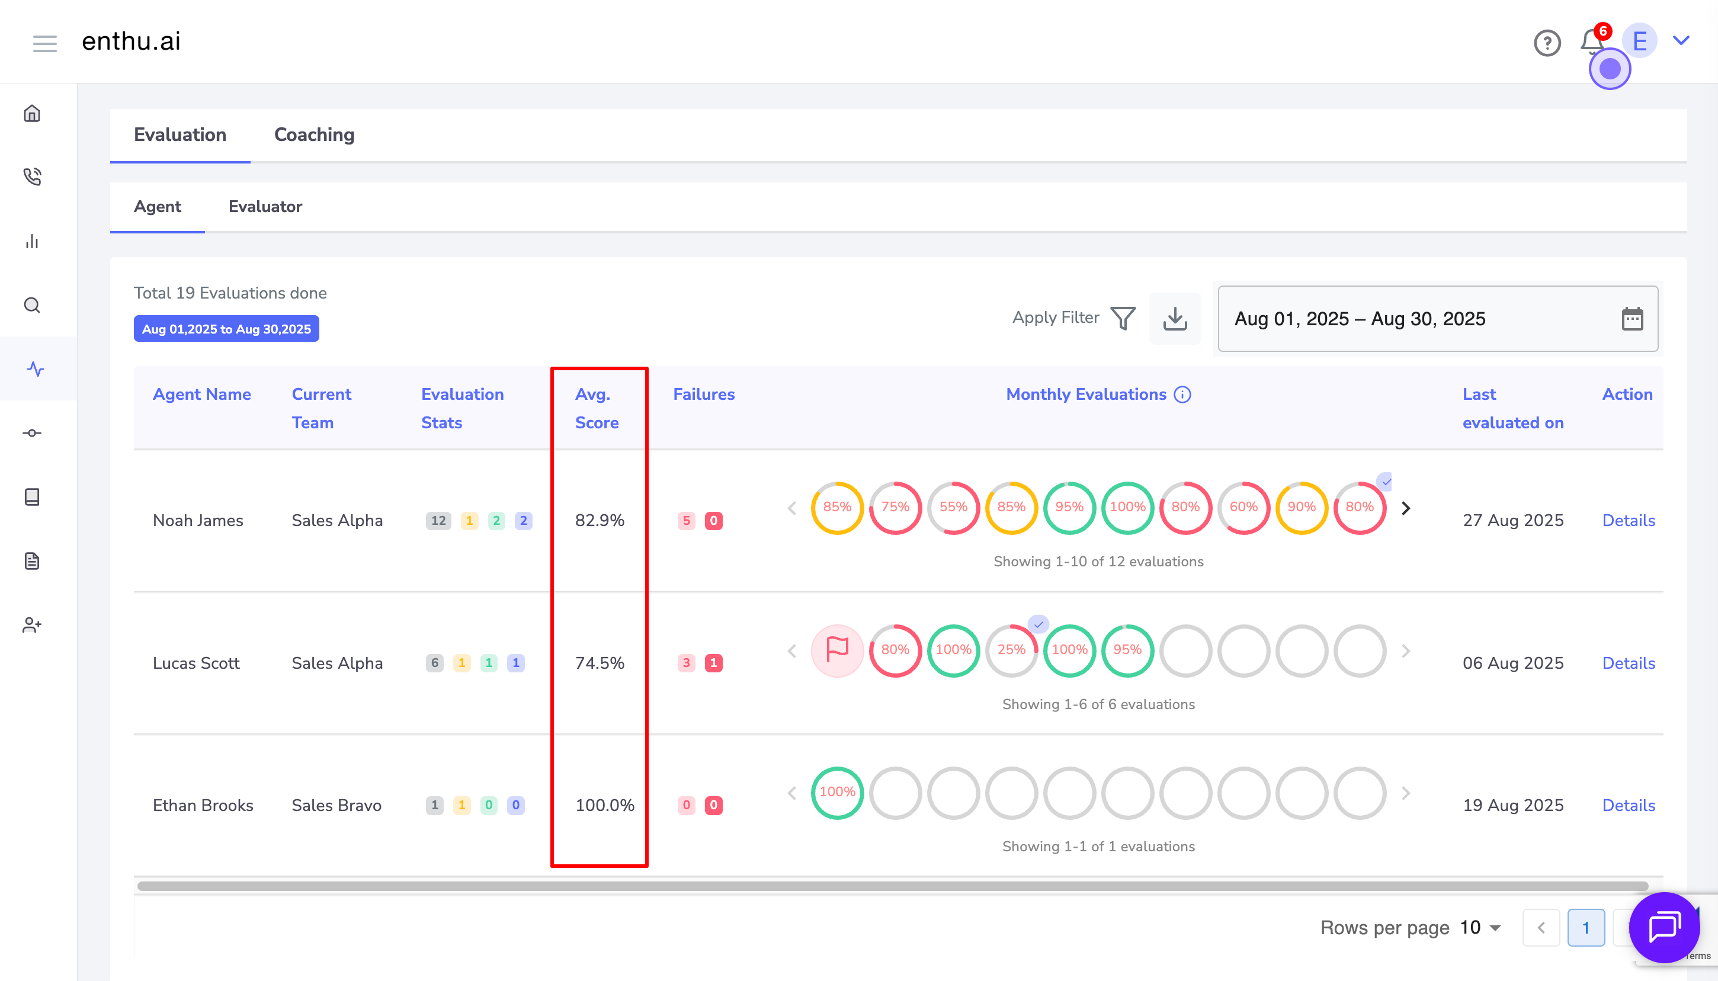
Task: Go to Home in the sidebar
Action: click(x=31, y=113)
